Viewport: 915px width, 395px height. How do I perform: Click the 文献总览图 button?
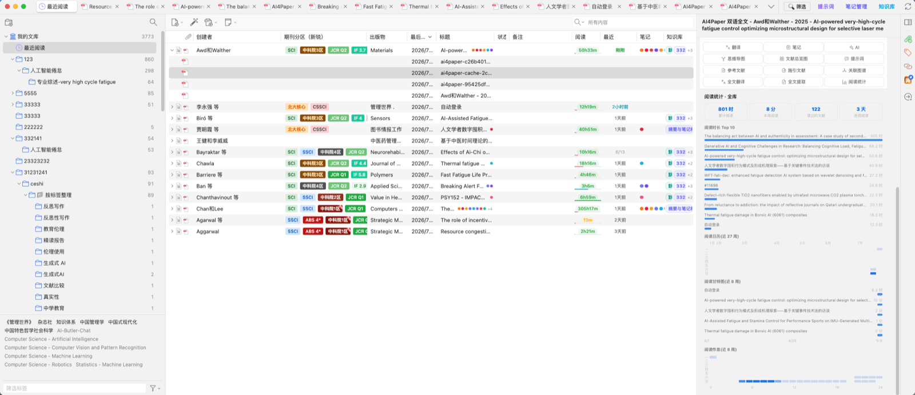click(x=794, y=59)
